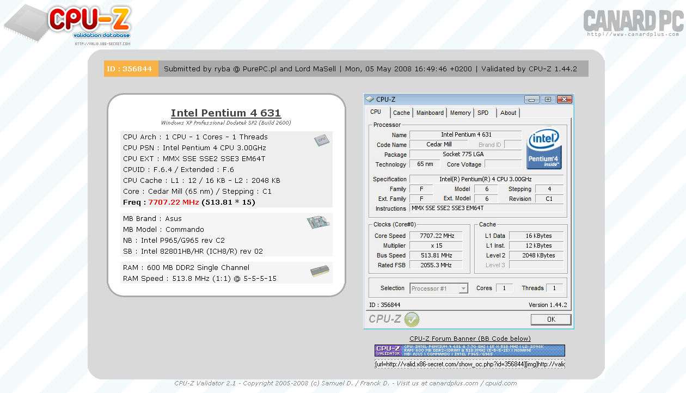Screen dimensions: 686x393
Task: Click the green validated checkmark badge
Action: [412, 319]
